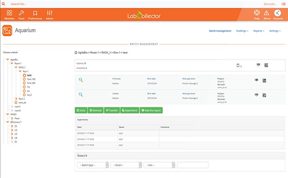Click the green Transfer button

[x=112, y=110]
